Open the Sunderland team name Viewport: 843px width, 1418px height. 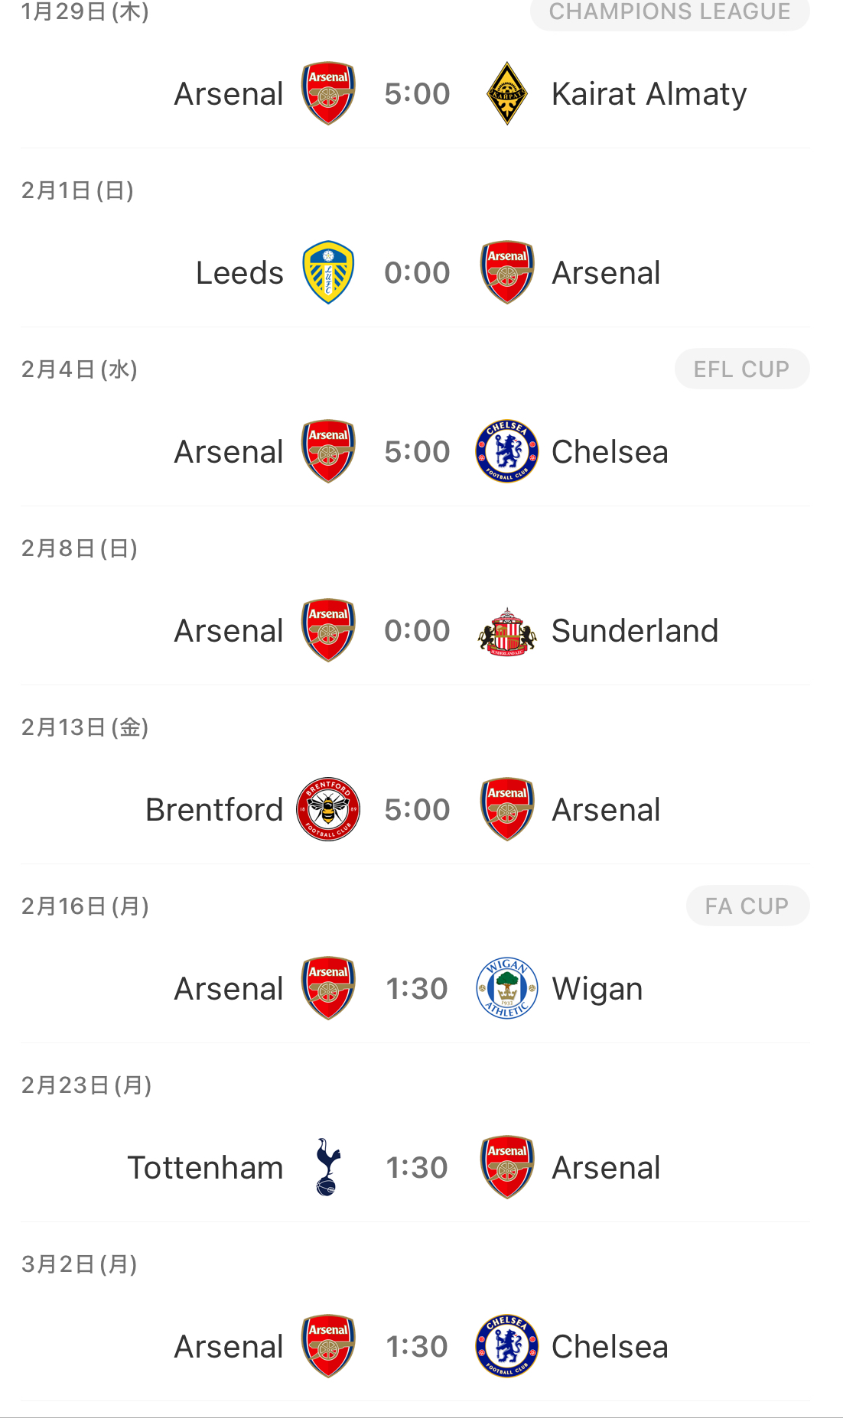[x=634, y=631]
